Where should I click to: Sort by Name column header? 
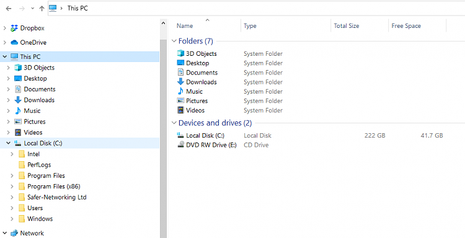(x=185, y=26)
